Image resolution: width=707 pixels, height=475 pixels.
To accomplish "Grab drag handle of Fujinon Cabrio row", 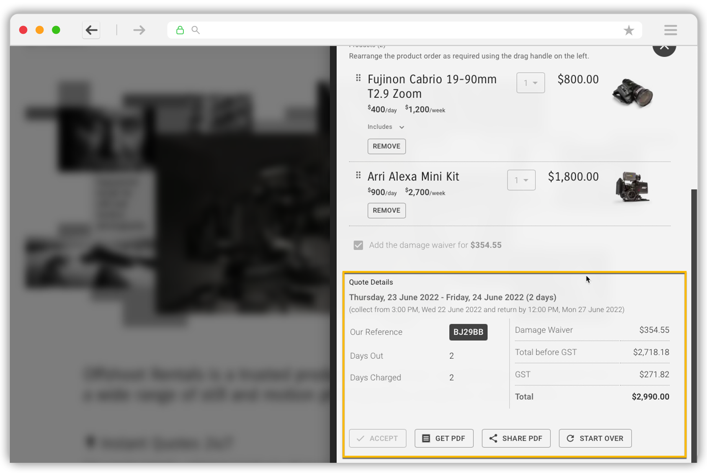I will (358, 78).
